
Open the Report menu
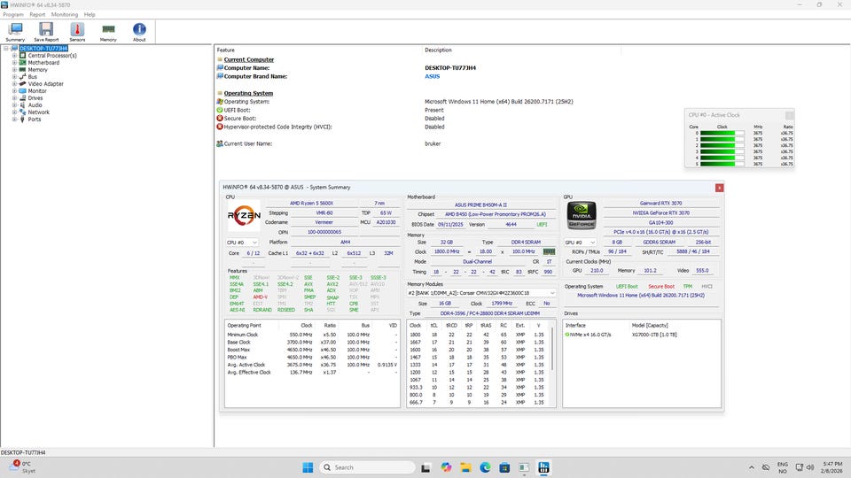[x=37, y=15]
